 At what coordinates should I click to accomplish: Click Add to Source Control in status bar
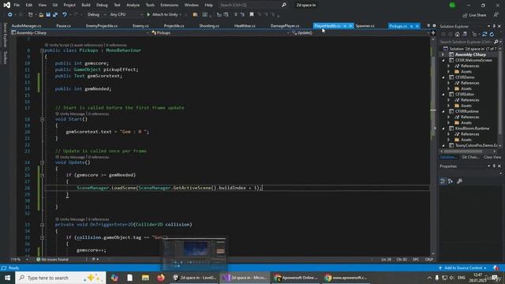(462, 268)
